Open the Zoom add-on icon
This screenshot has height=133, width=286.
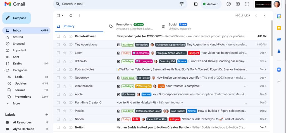[x=279, y=69]
